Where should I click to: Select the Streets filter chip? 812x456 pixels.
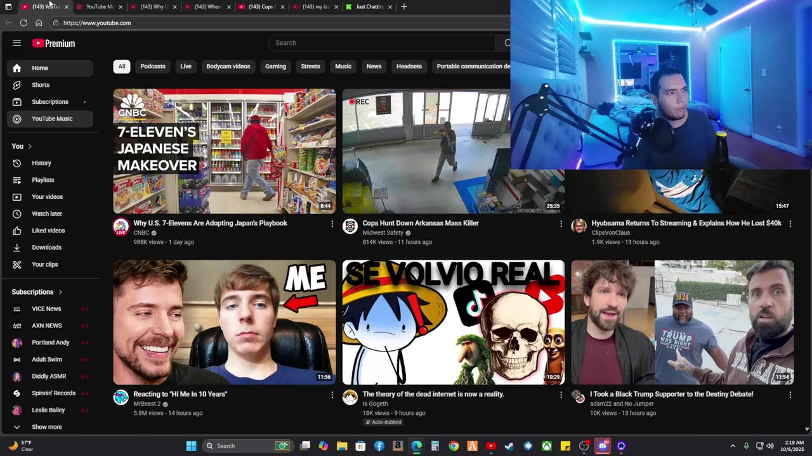coord(310,66)
